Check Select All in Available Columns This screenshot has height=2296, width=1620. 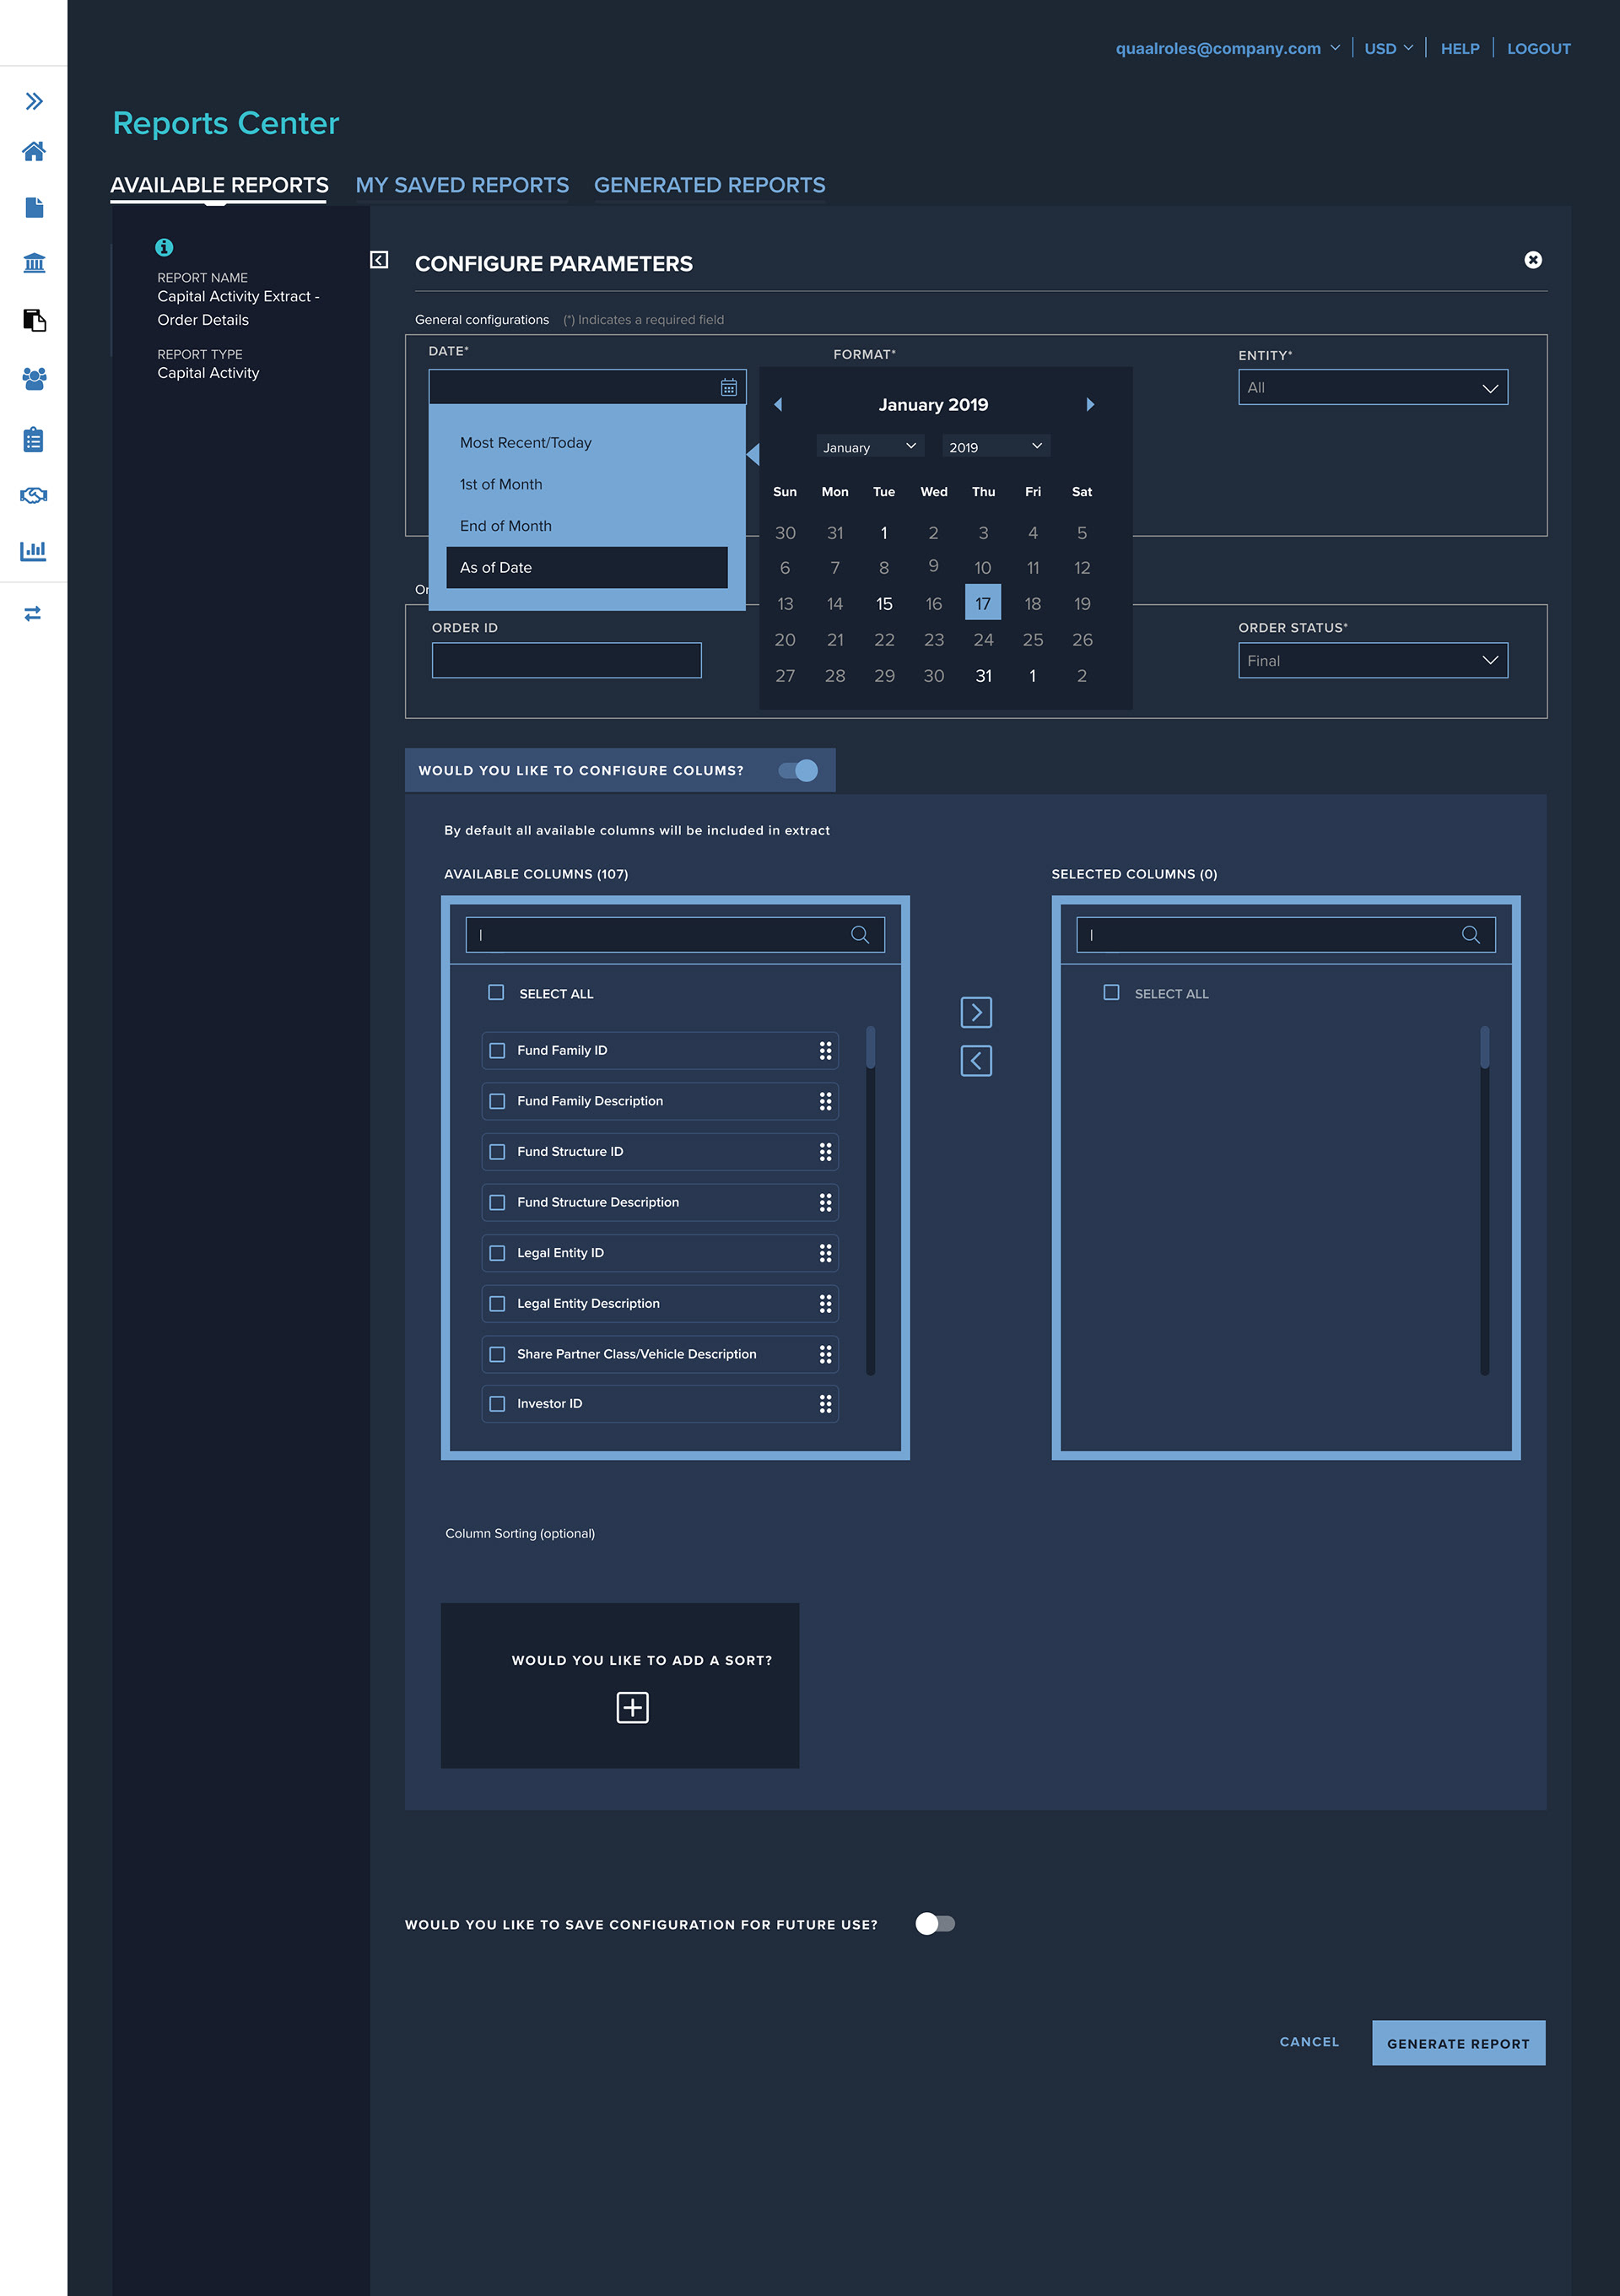point(496,992)
